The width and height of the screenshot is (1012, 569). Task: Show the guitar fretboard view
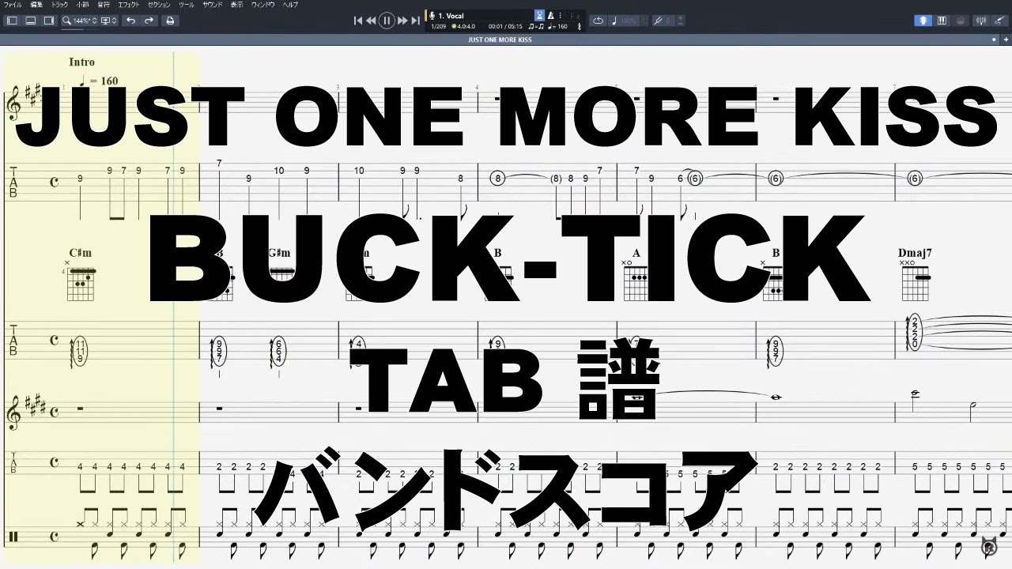point(923,21)
